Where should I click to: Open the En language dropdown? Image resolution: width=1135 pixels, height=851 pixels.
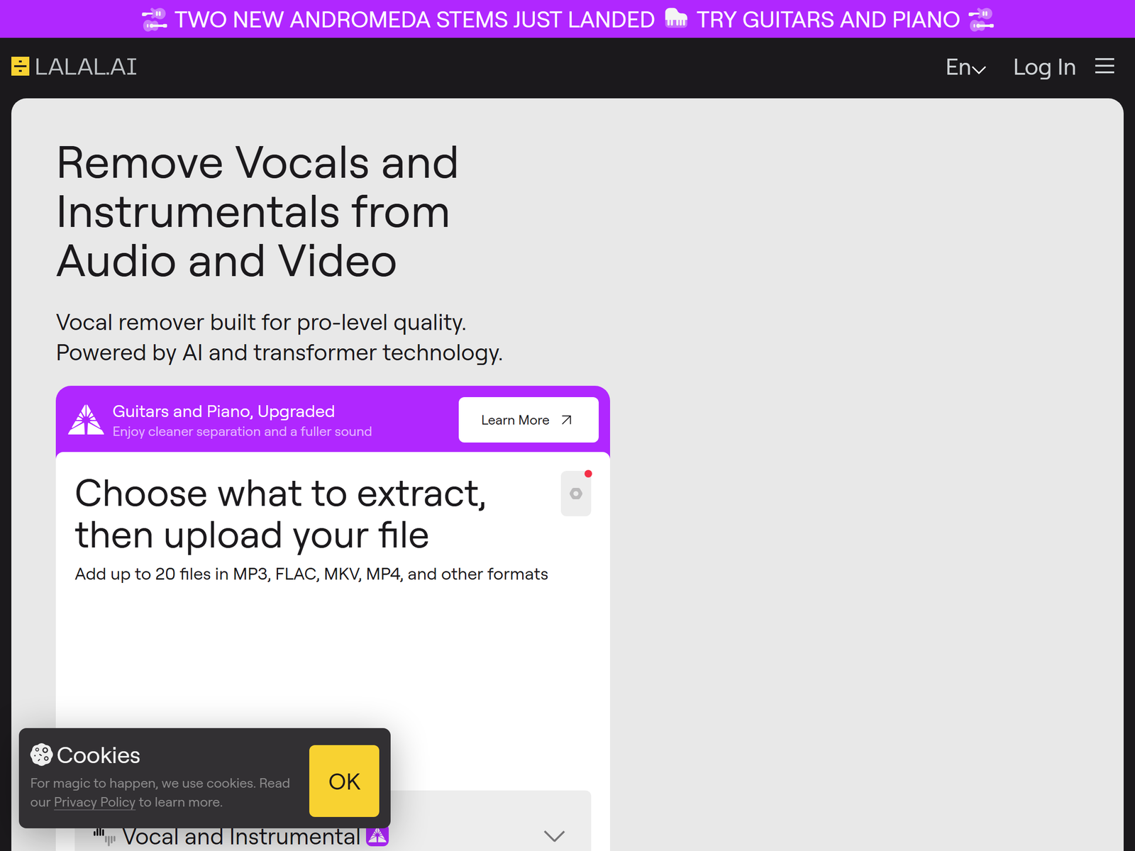965,67
